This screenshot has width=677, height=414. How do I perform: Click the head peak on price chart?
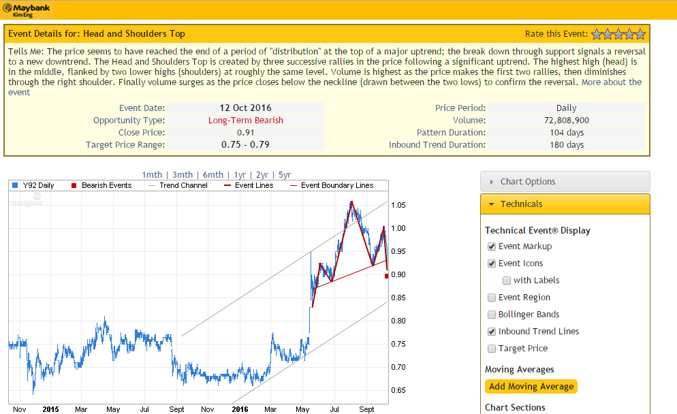(x=351, y=202)
